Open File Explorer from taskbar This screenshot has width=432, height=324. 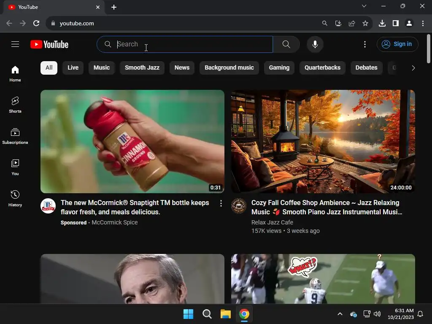click(226, 314)
